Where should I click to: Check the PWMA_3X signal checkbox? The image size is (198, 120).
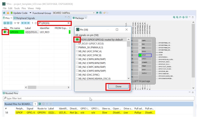pos(77,47)
